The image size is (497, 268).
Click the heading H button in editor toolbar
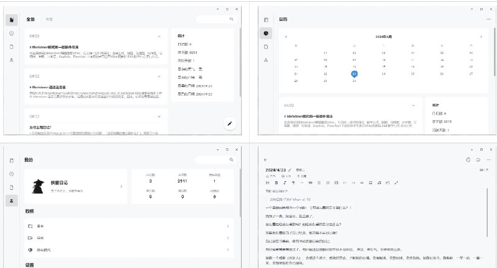[x=268, y=182]
